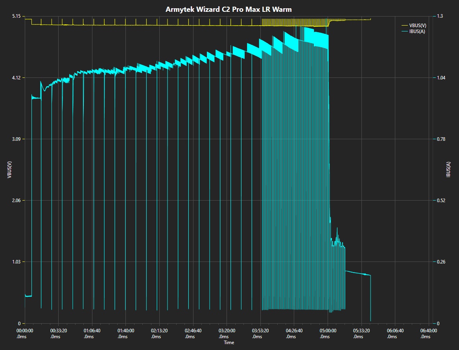Image resolution: width=459 pixels, height=350 pixels.
Task: Click the 0.26 current axis label
Action: [441, 262]
